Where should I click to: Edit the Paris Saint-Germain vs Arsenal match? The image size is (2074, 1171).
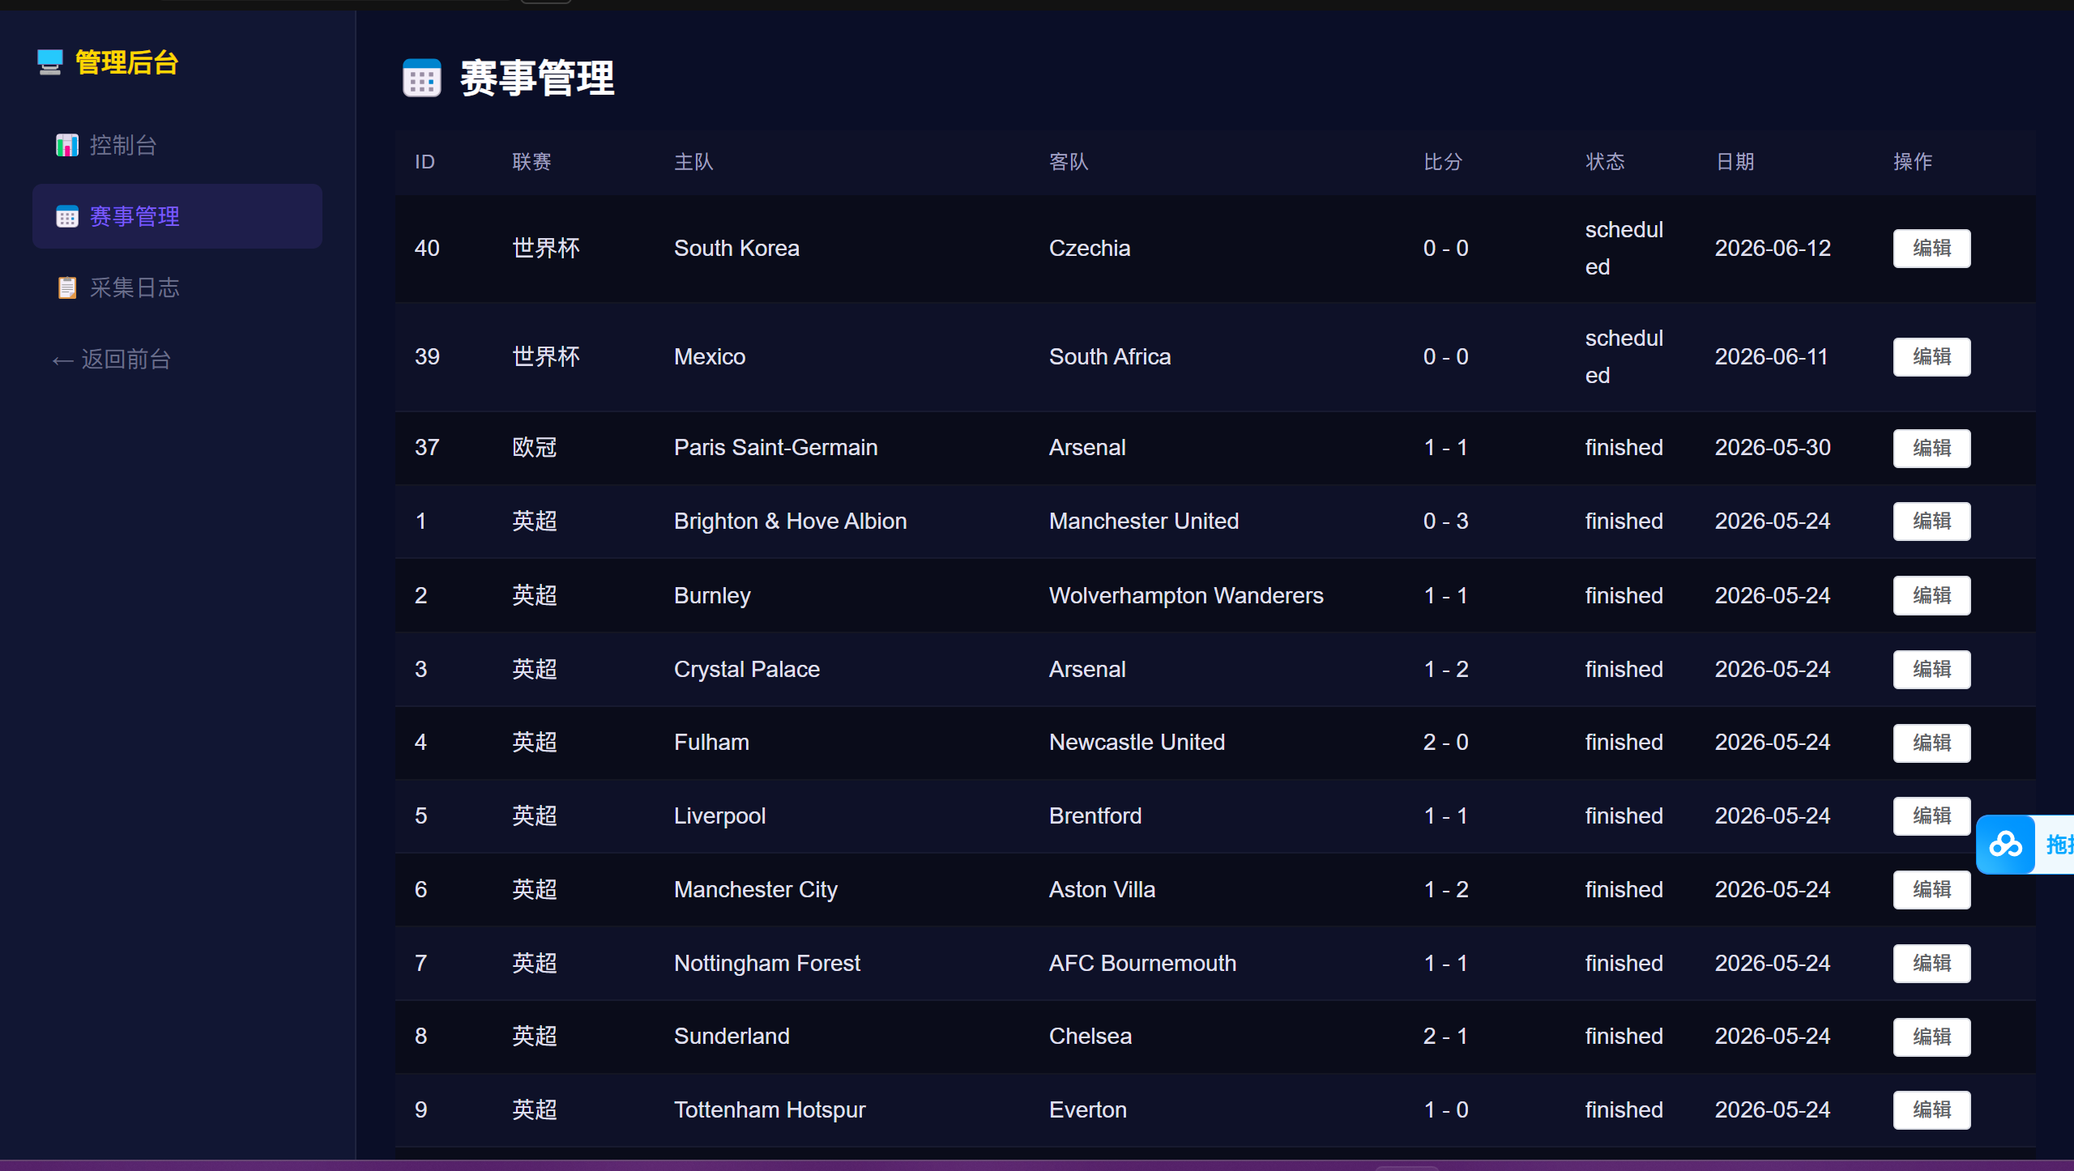click(x=1931, y=448)
